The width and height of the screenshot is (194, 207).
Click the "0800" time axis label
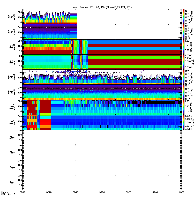22,192
